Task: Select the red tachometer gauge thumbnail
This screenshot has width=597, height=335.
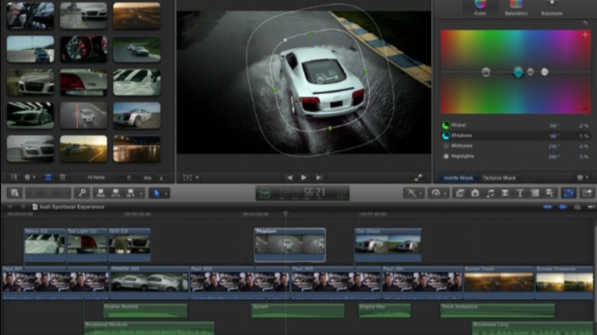Action: point(83,49)
